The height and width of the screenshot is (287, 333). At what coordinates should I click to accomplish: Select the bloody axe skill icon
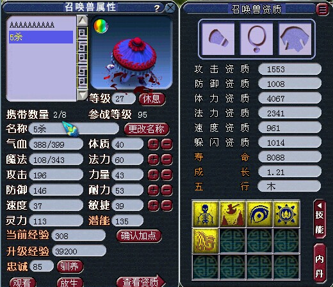pyautogui.click(x=232, y=214)
